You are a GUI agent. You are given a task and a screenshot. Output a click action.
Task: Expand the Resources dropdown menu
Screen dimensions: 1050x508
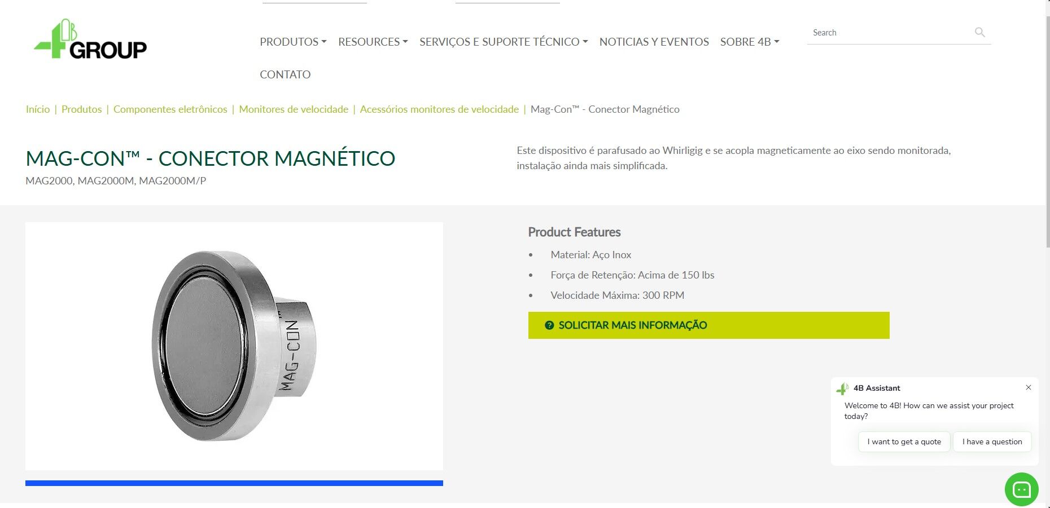tap(373, 42)
